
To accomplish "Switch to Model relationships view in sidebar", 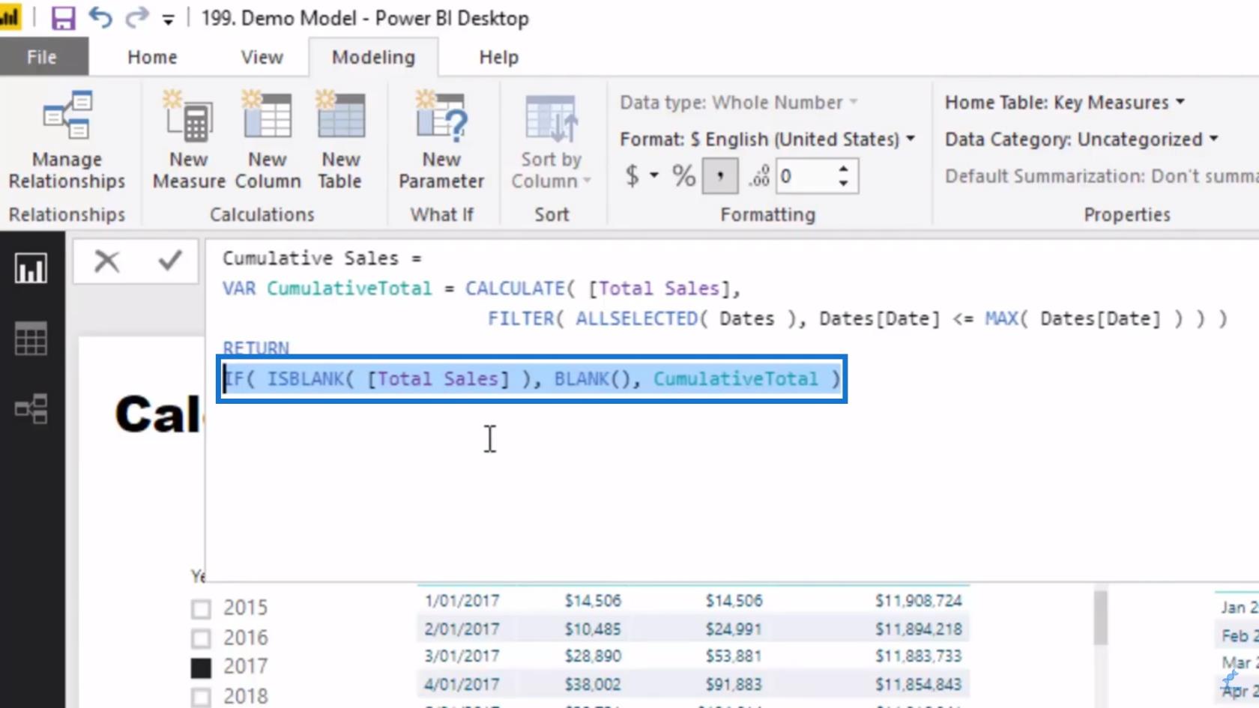I will pos(31,409).
